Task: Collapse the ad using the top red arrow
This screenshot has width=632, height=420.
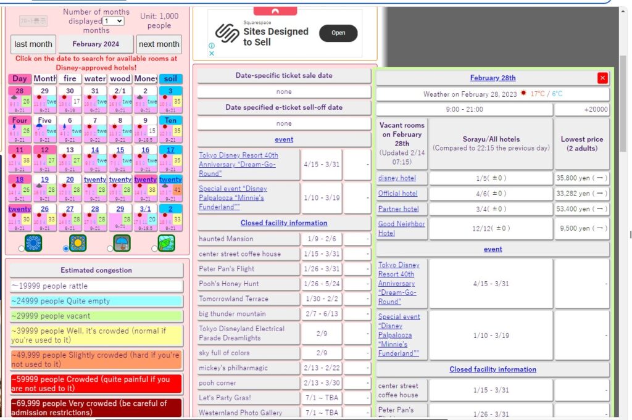Action: [x=275, y=11]
